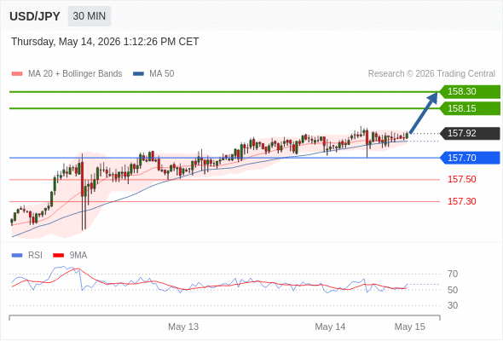Screen dimensions: 503x341
Task: Click the Research © 2026 Trading Central text
Action: click(x=431, y=74)
